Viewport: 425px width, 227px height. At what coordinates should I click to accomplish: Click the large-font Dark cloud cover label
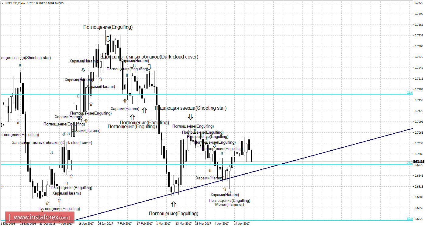[149, 57]
